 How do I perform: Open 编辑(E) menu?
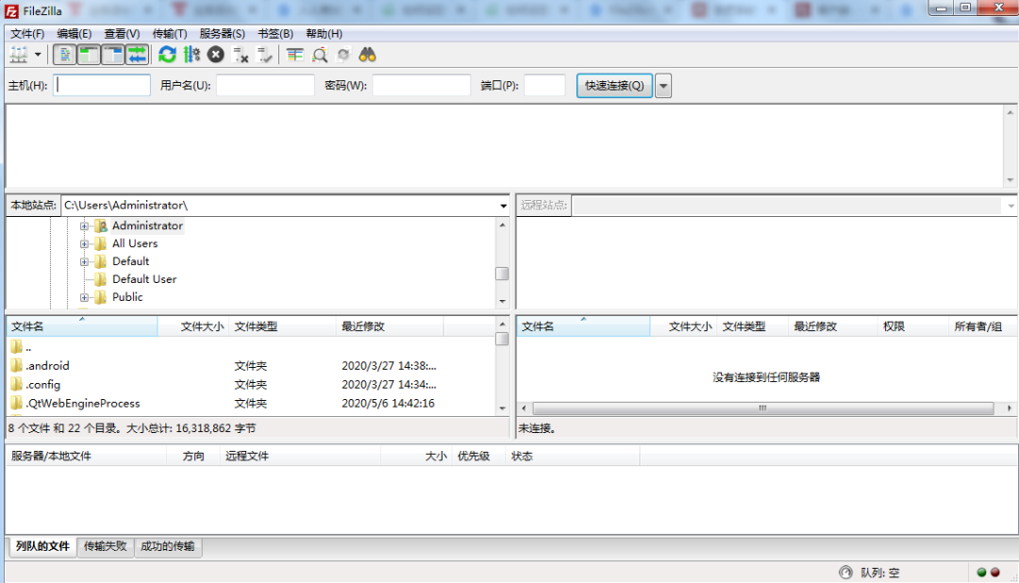(x=75, y=34)
